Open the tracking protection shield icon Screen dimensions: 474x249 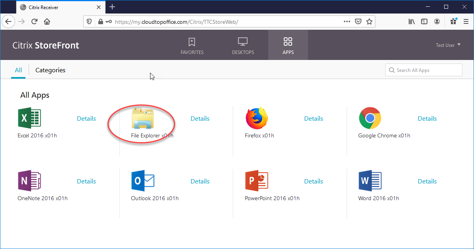tap(89, 22)
